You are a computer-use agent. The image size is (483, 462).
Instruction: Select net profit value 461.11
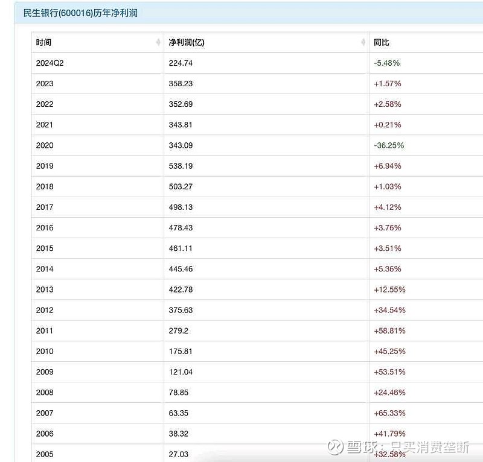click(x=181, y=248)
